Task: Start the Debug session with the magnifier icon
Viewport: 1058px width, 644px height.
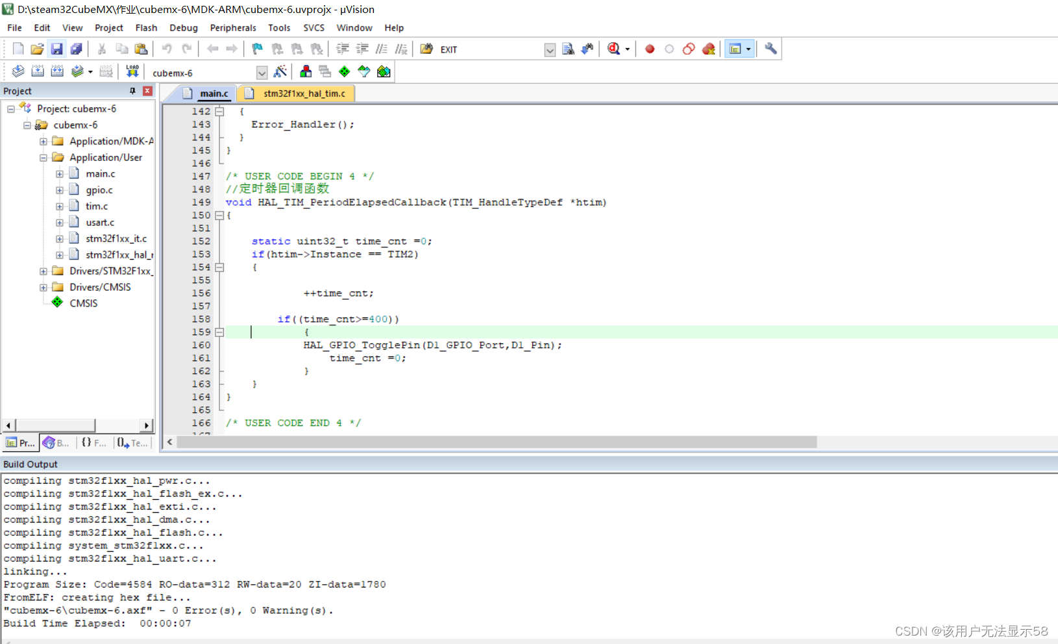Action: (613, 49)
